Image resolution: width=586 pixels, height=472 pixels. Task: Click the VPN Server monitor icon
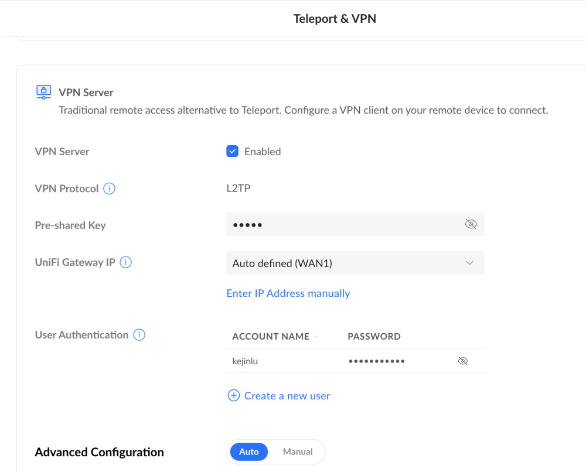pos(43,92)
